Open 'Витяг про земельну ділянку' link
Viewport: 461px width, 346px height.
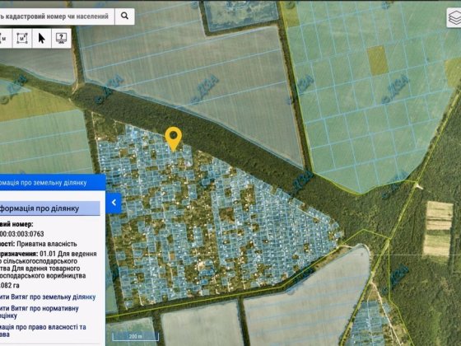pos(48,297)
